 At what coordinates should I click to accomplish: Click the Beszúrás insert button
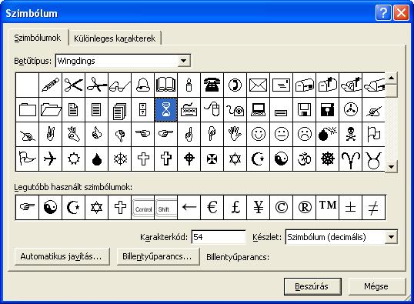(x=312, y=286)
